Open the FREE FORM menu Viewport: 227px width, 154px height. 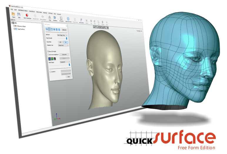coord(39,12)
